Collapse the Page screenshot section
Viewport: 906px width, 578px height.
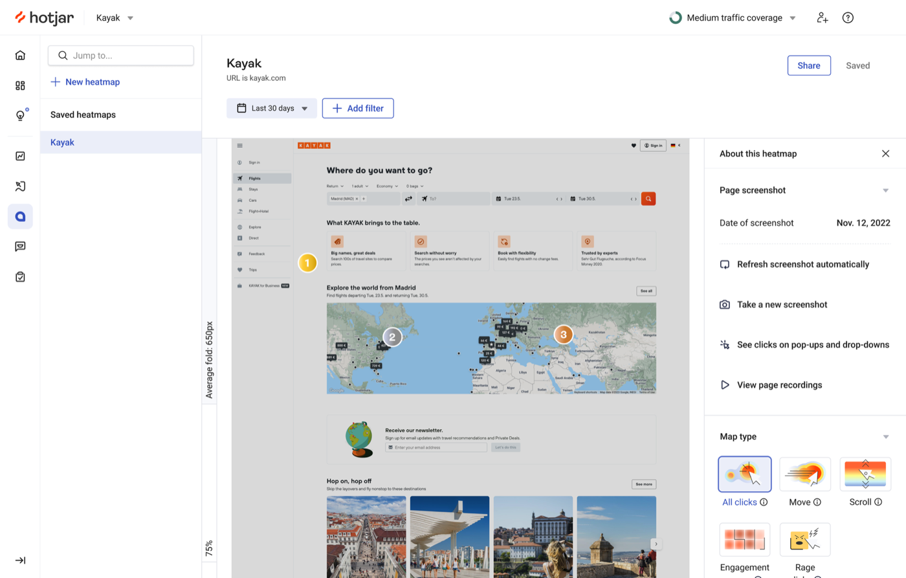point(885,190)
